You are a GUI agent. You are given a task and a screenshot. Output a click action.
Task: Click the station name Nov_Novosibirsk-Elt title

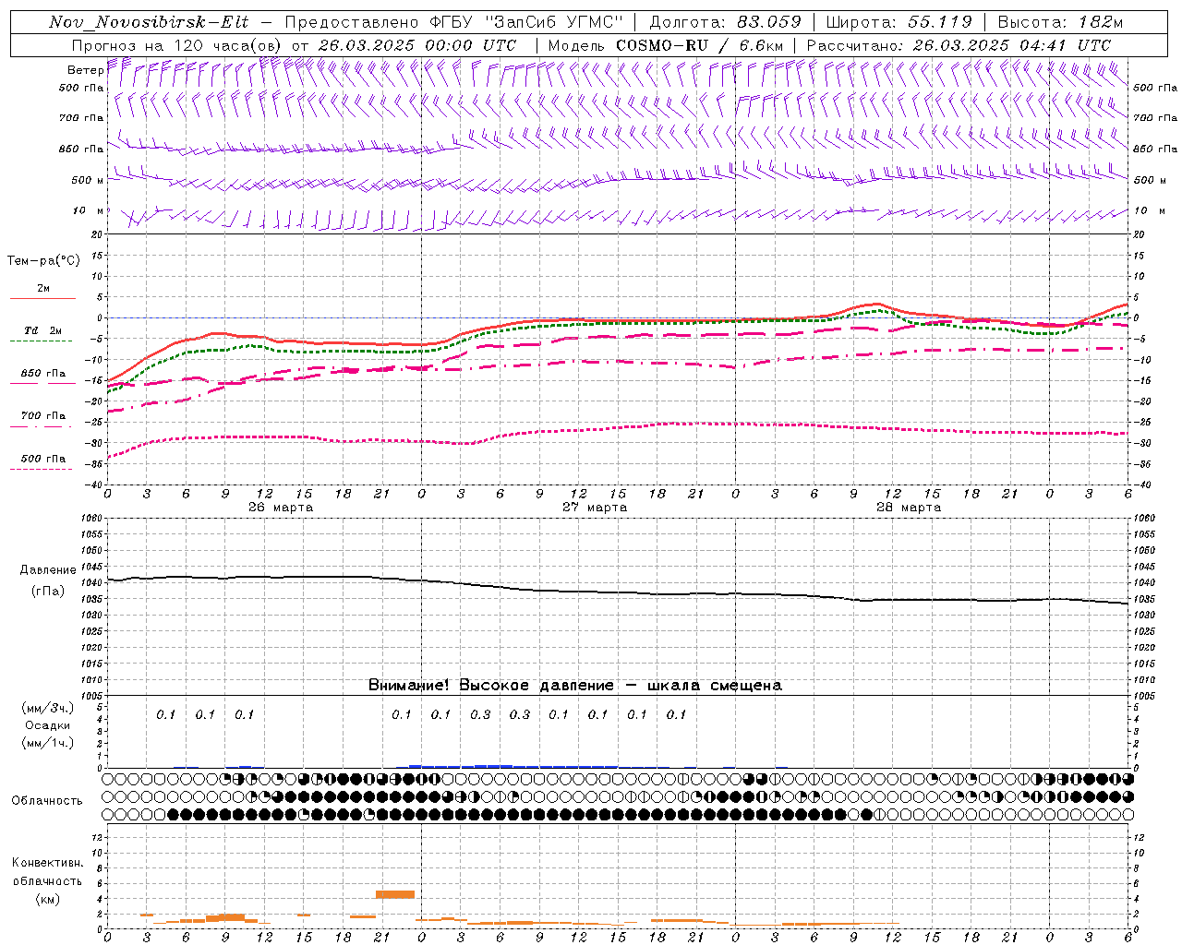click(149, 22)
